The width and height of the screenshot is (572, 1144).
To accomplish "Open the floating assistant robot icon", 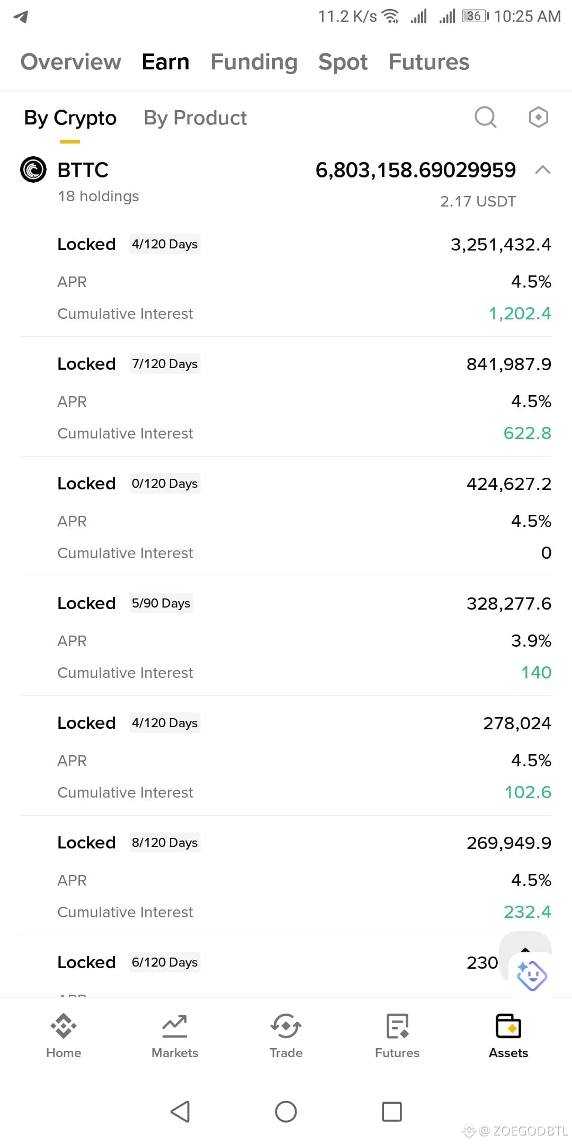I will click(531, 975).
